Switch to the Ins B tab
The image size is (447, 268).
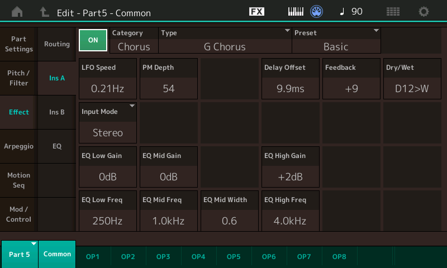pos(57,112)
